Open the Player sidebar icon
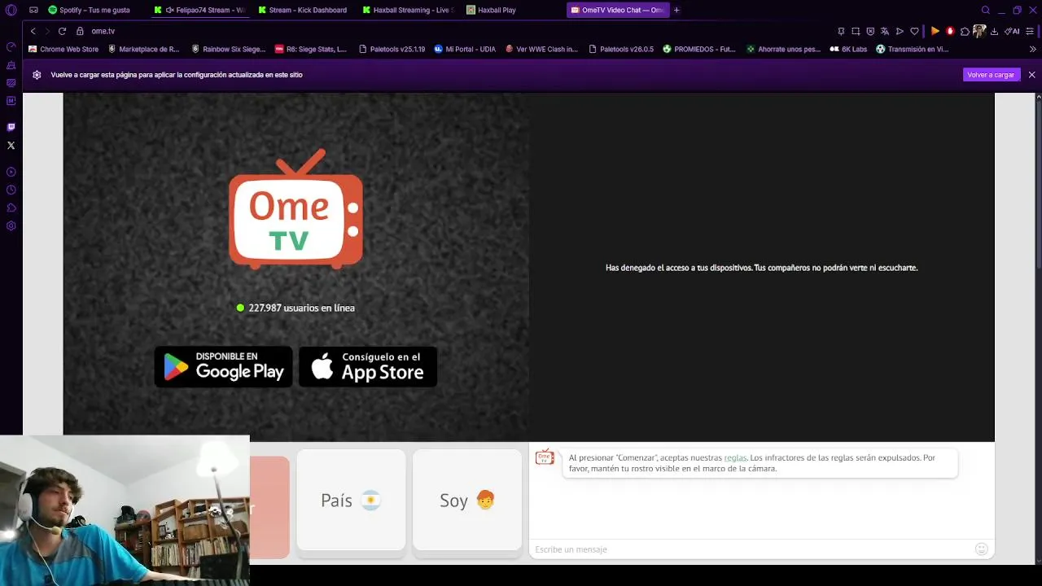Image resolution: width=1042 pixels, height=586 pixels. [x=11, y=172]
